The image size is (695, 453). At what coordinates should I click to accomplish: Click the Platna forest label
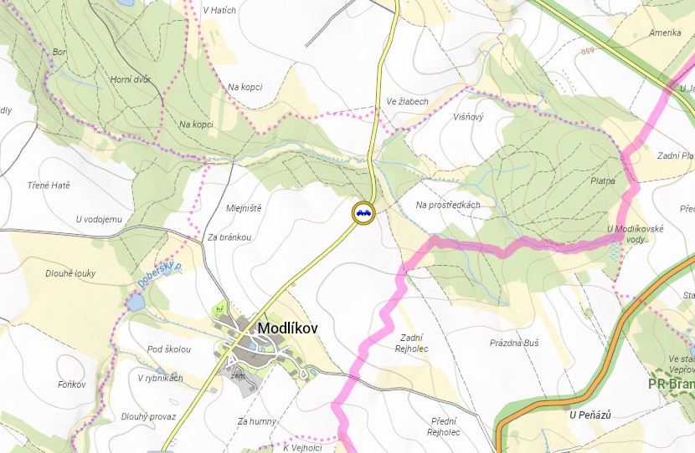pos(603,181)
